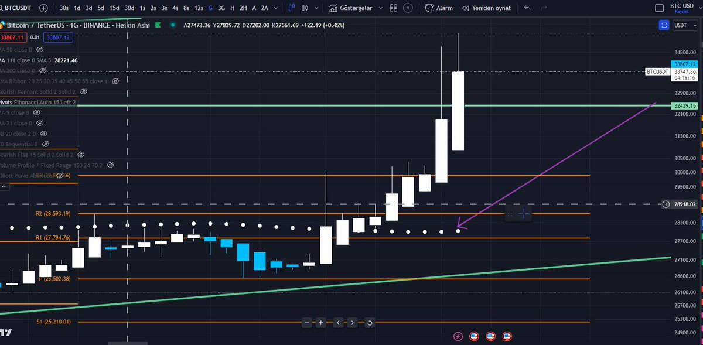Screen dimensions: 703x345
Task: Select the Pivots Fibonacci indicator legend
Action: [38, 102]
